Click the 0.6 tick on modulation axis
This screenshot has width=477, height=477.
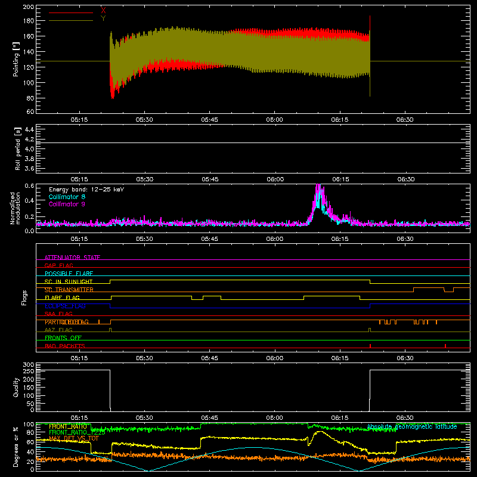29,185
